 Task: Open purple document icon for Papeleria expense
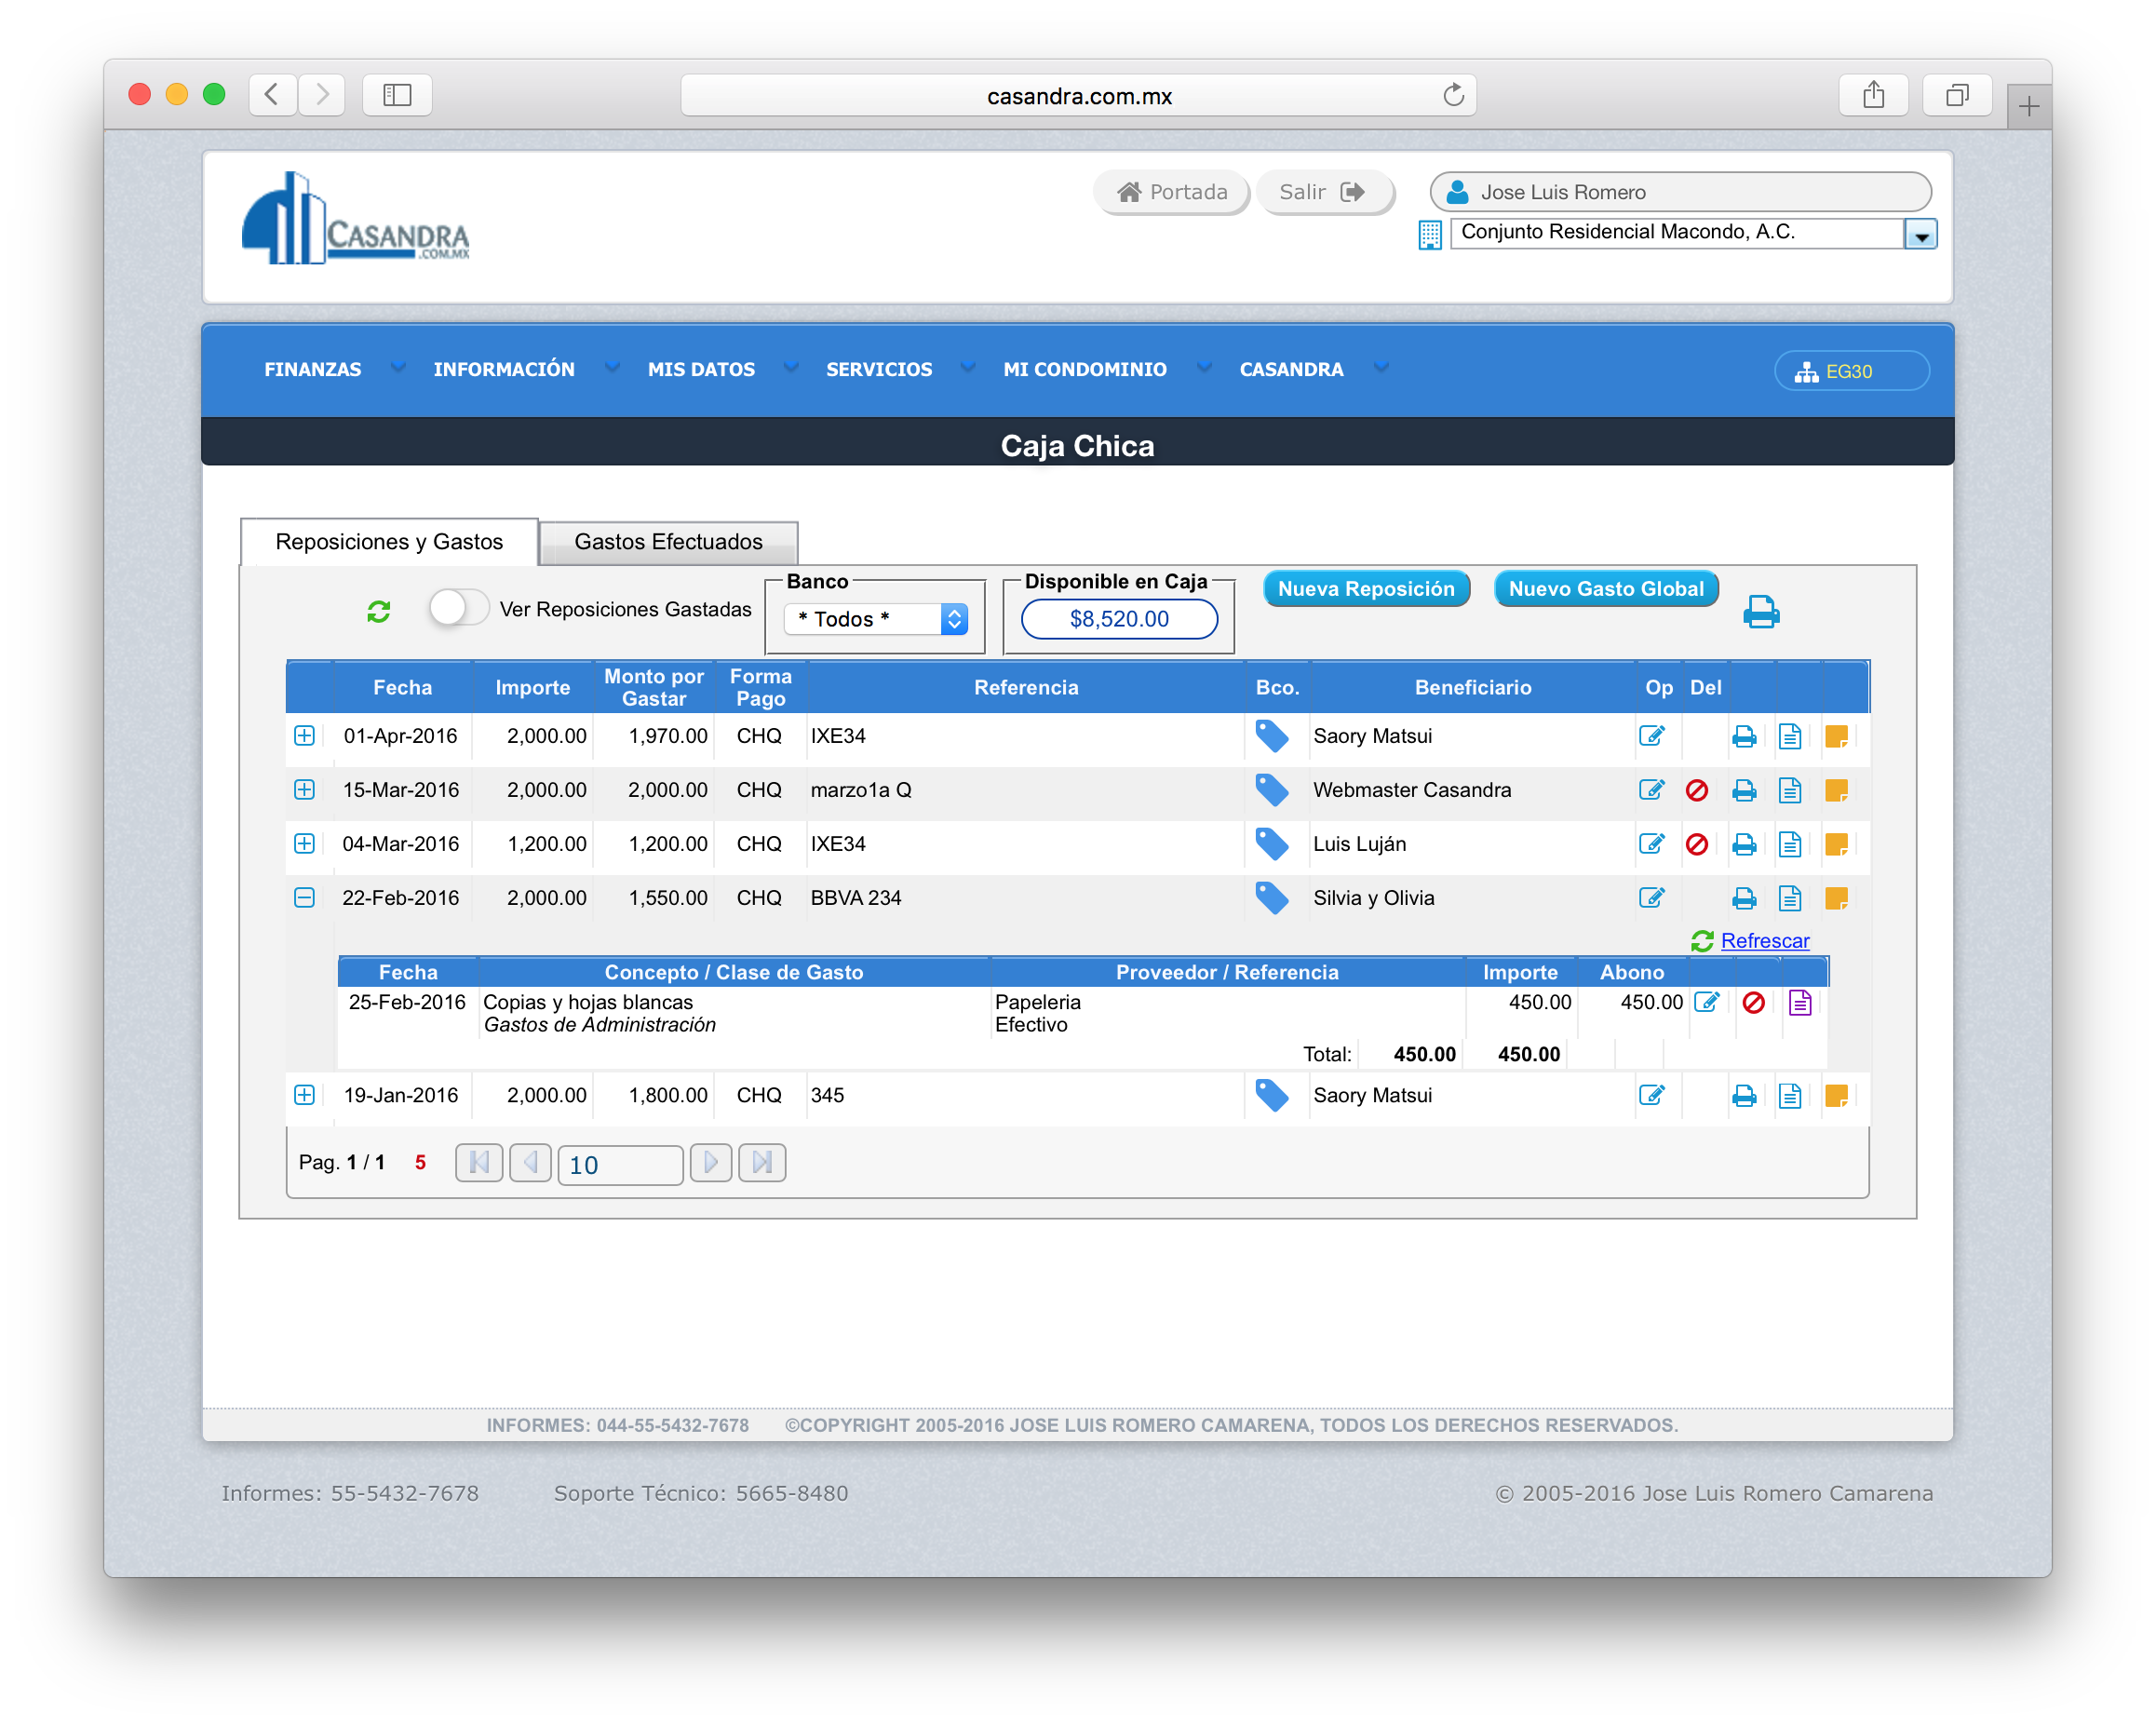tap(1800, 1003)
